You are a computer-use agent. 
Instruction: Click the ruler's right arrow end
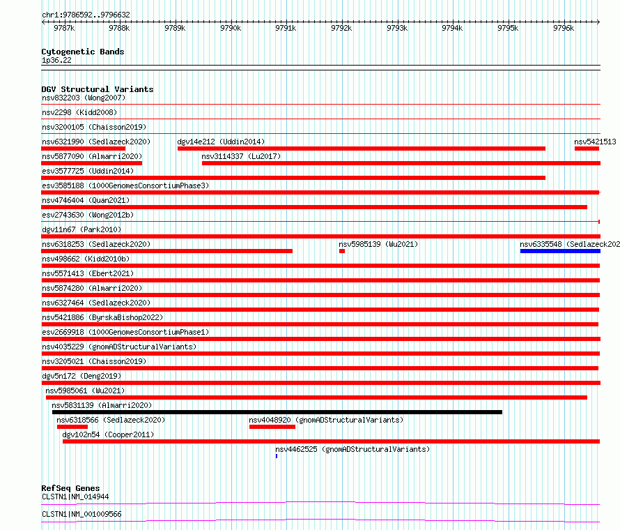pyautogui.click(x=598, y=22)
